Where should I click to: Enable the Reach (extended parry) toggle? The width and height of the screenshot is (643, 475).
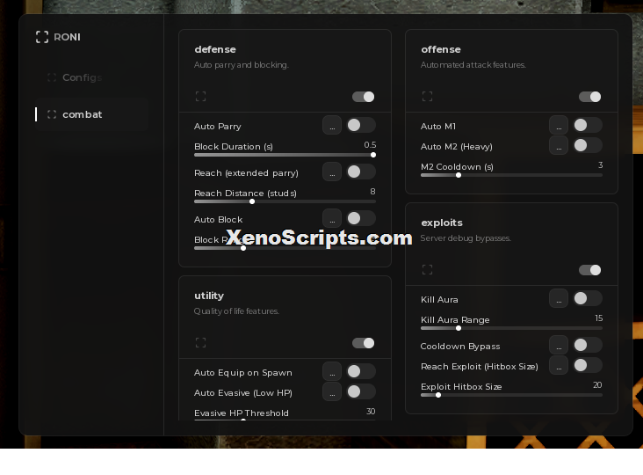361,172
